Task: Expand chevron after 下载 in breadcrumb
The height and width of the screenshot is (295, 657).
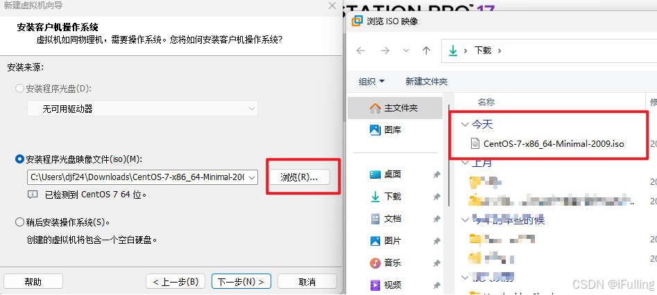Action: coord(499,51)
